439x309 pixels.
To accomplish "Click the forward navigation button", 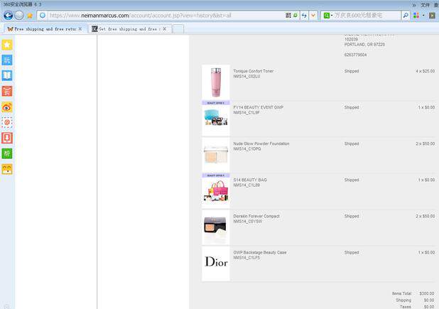I will [18, 16].
